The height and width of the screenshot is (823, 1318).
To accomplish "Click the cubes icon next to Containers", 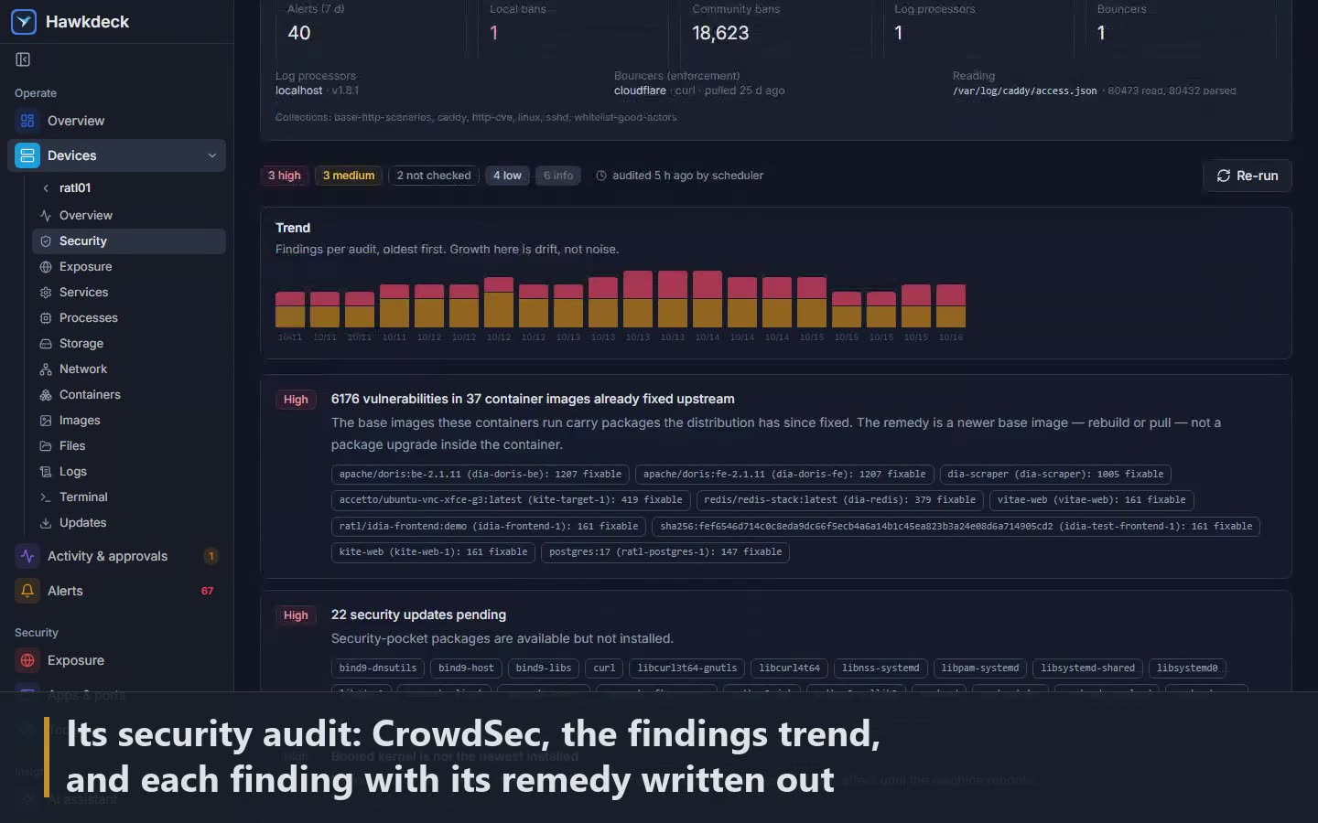I will tap(46, 395).
